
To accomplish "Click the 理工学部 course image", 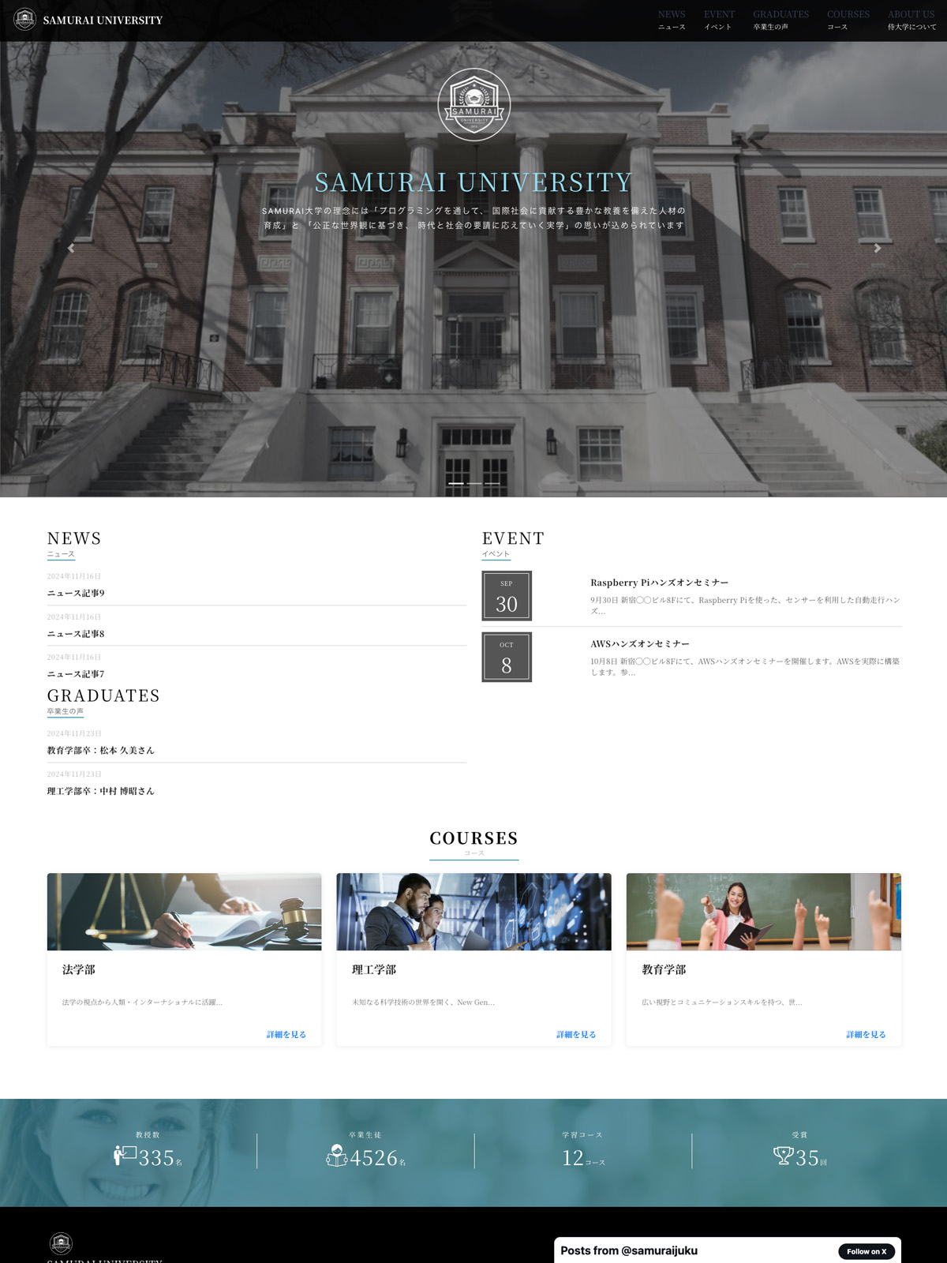I will coord(473,912).
